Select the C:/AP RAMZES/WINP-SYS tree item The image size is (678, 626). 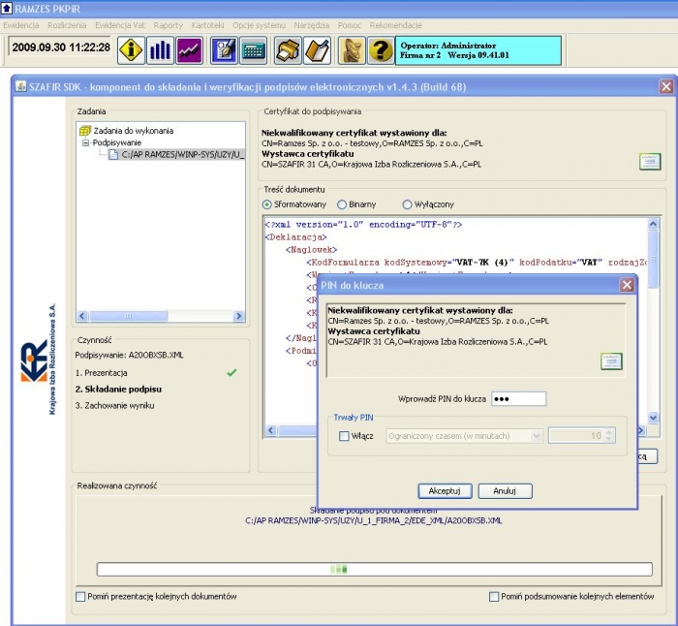(177, 154)
